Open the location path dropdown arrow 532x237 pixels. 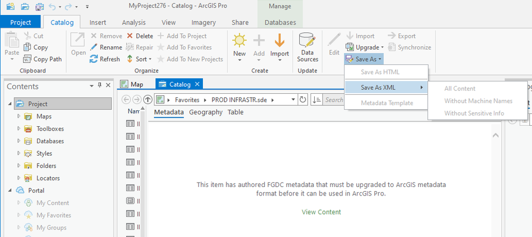click(x=293, y=100)
